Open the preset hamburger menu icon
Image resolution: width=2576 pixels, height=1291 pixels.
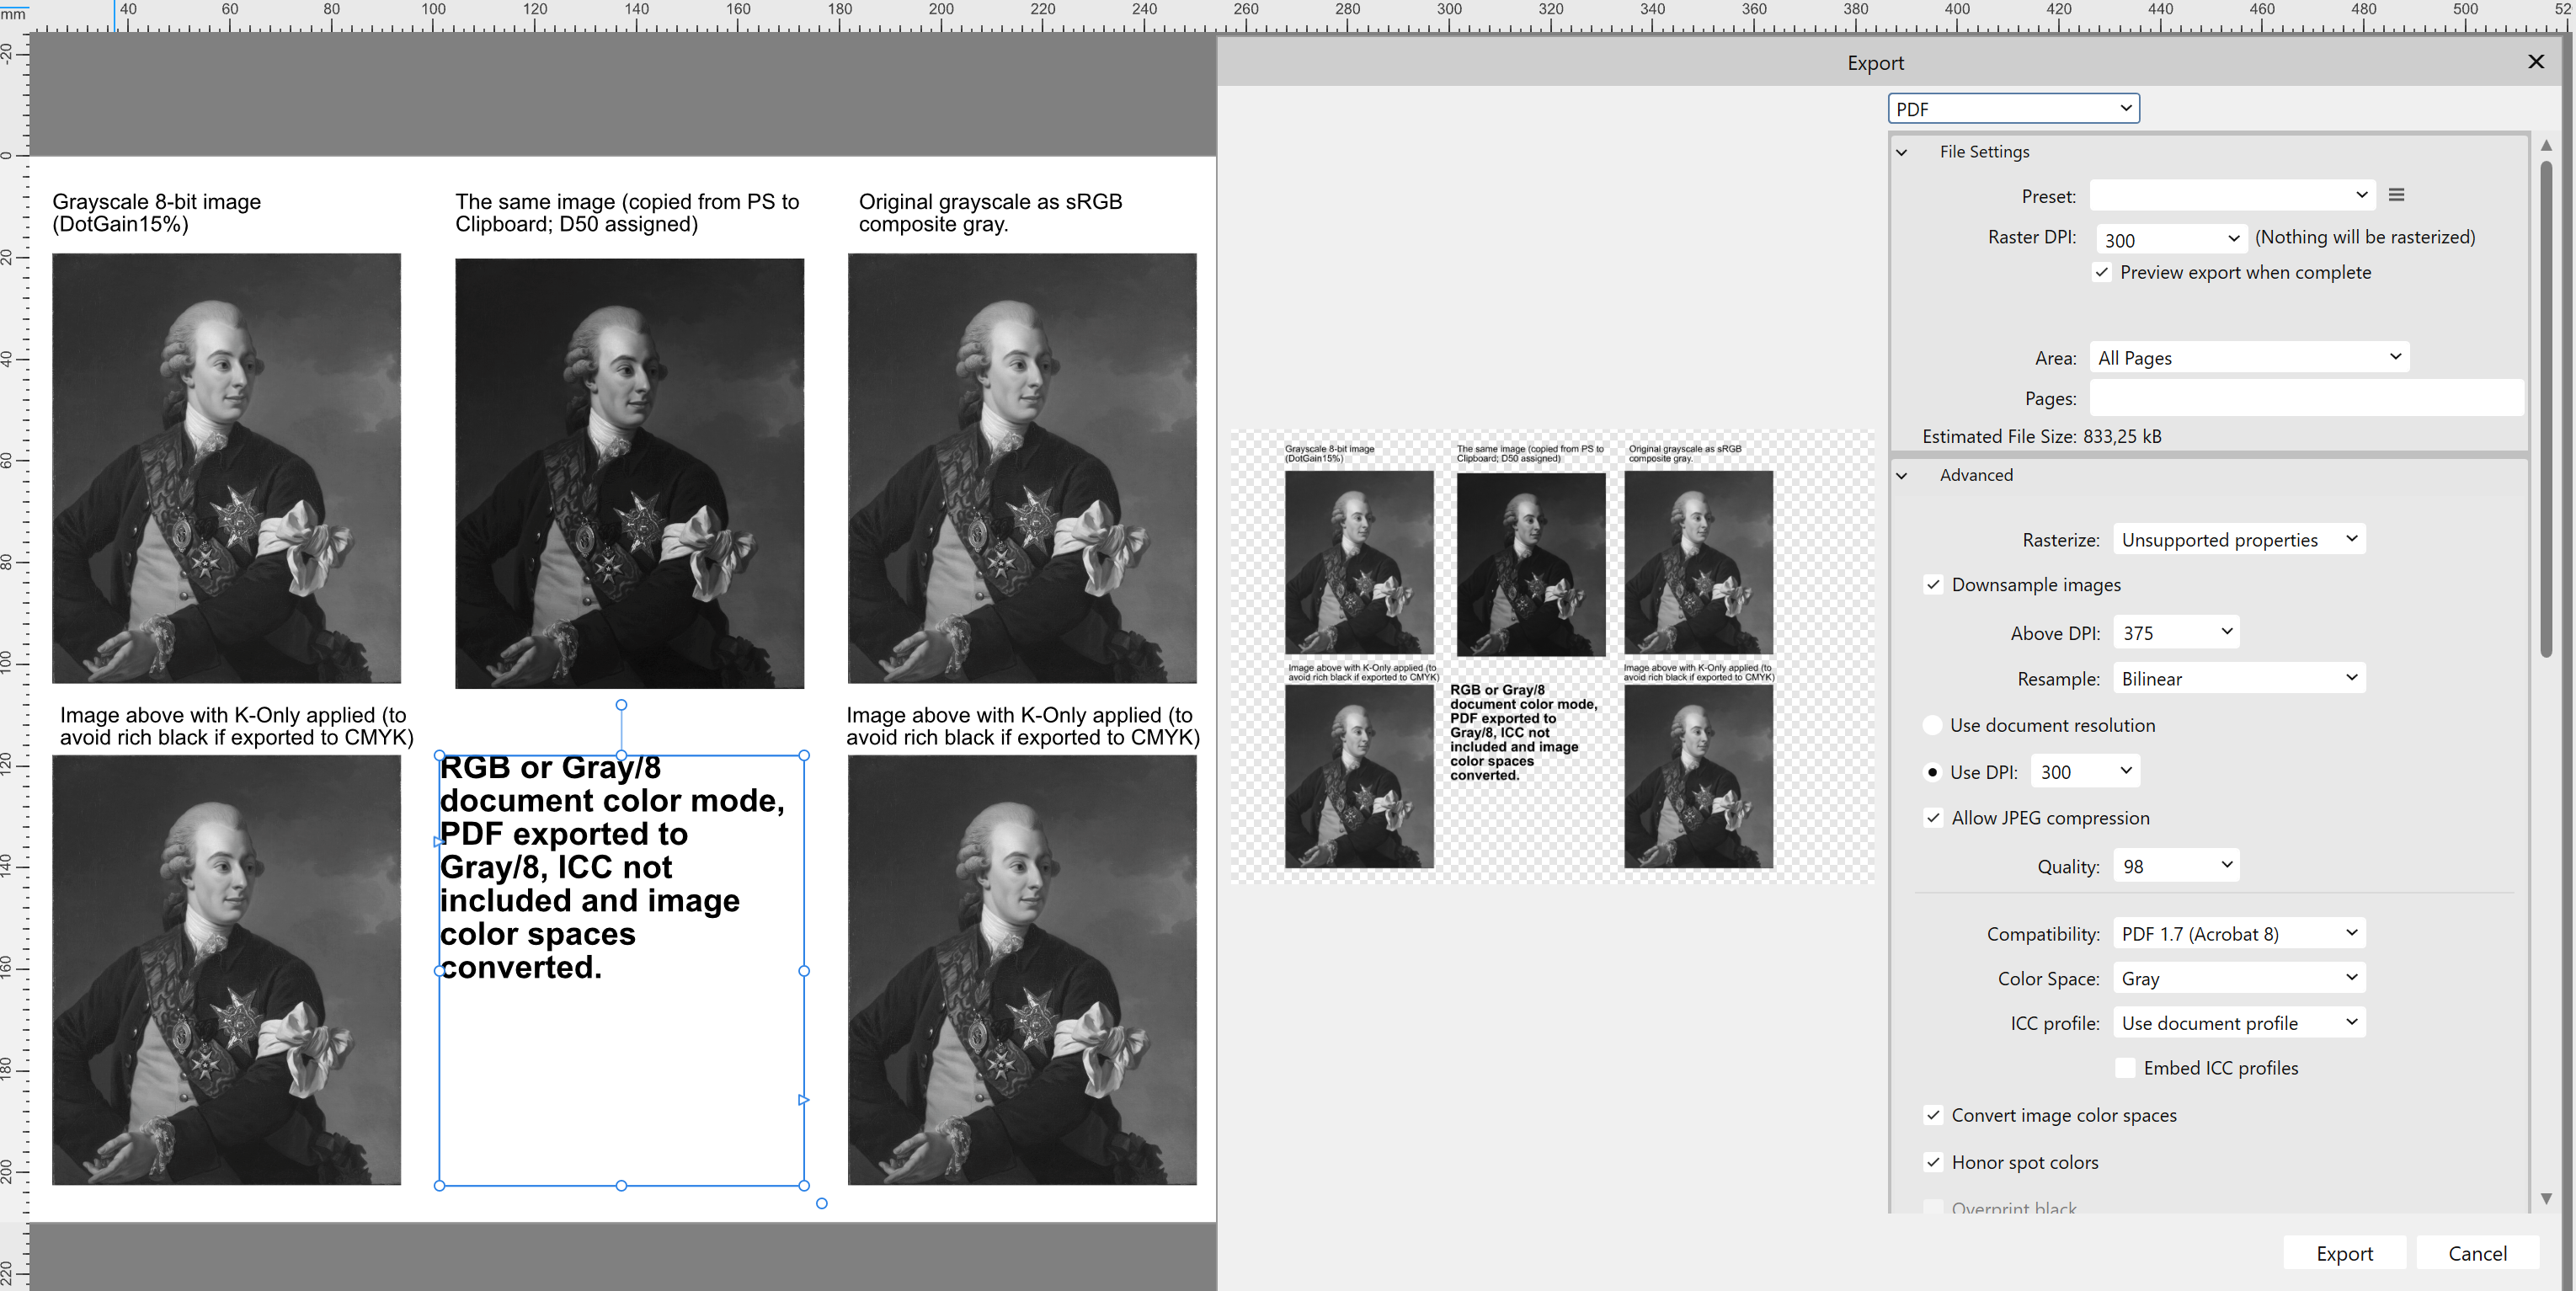pyautogui.click(x=2396, y=195)
